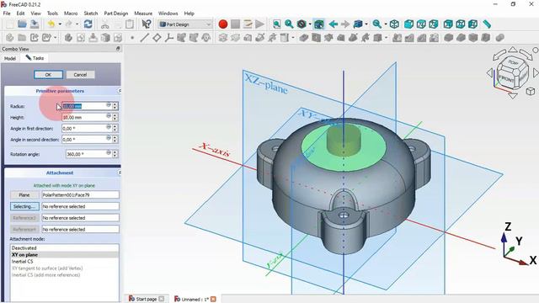Set bottom view

461,24
